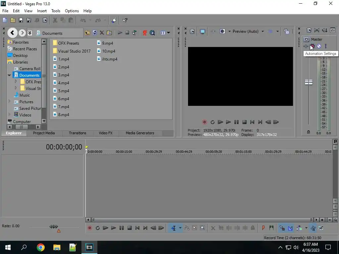The image size is (339, 254).
Task: Toggle Automatic Crossfades icon
Action: 290,228
